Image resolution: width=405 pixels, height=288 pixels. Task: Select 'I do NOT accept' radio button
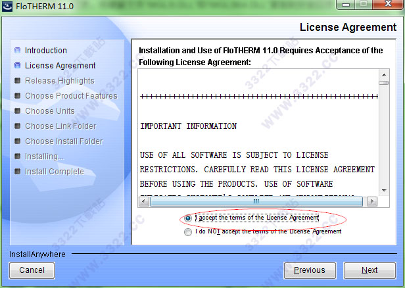click(188, 232)
